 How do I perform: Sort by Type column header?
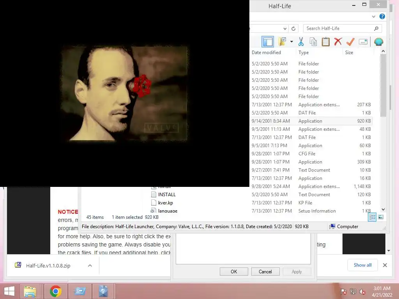coord(304,53)
